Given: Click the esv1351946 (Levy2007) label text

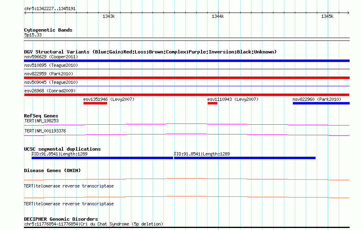Looking at the screenshot, I should click(x=109, y=99).
